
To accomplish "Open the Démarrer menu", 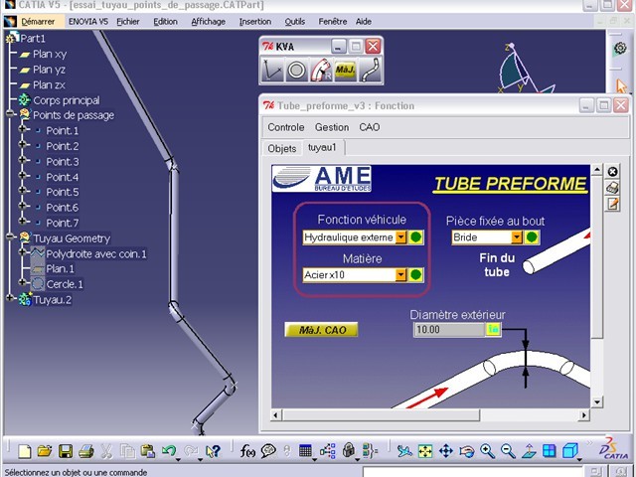I will pyautogui.click(x=38, y=22).
